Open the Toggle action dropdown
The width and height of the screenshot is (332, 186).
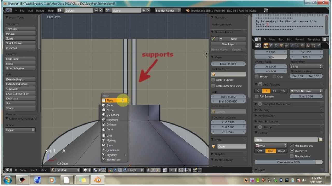coord(20,130)
